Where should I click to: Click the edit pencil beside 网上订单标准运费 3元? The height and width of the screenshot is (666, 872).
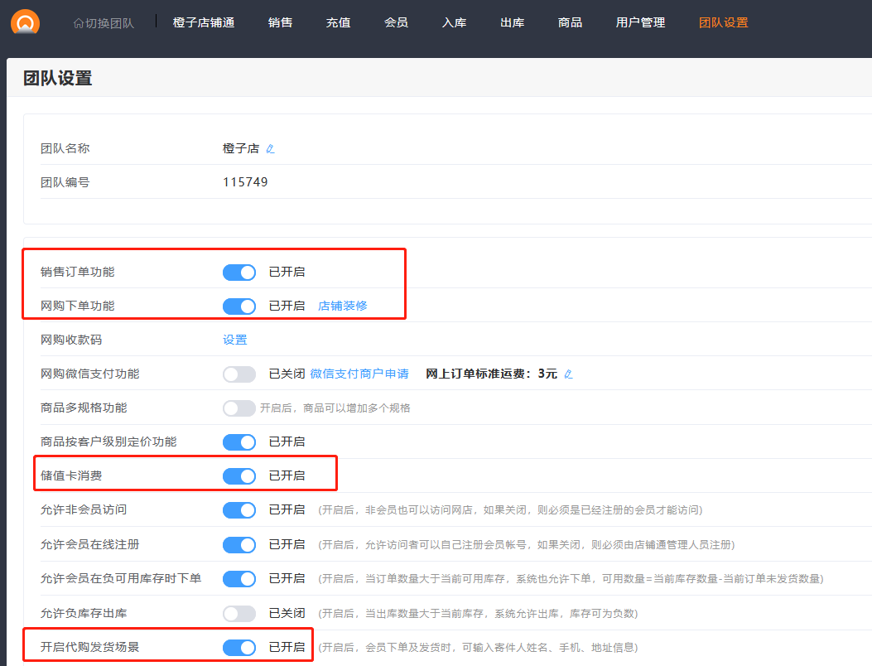coord(568,374)
